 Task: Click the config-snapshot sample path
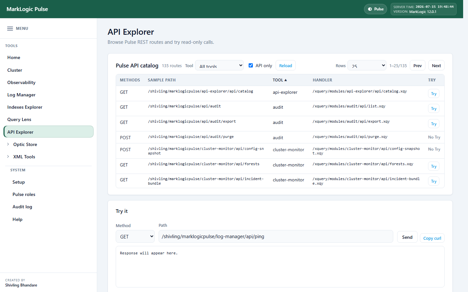[x=206, y=151]
